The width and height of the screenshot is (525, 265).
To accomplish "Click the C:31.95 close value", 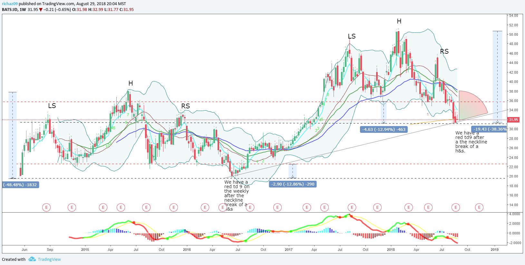I will pyautogui.click(x=127, y=10).
